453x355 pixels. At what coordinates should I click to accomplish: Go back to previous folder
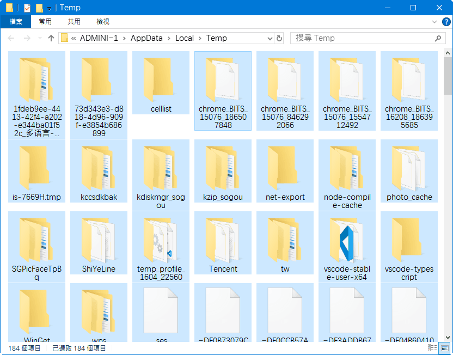[11, 38]
